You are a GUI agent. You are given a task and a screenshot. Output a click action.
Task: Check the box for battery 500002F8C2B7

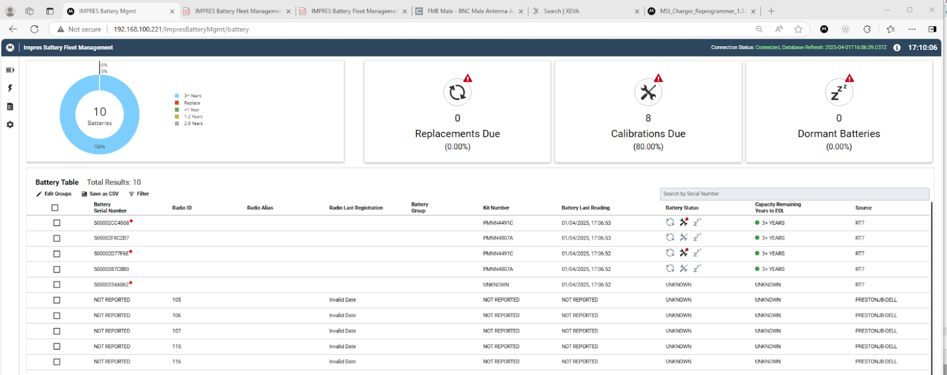click(x=57, y=238)
